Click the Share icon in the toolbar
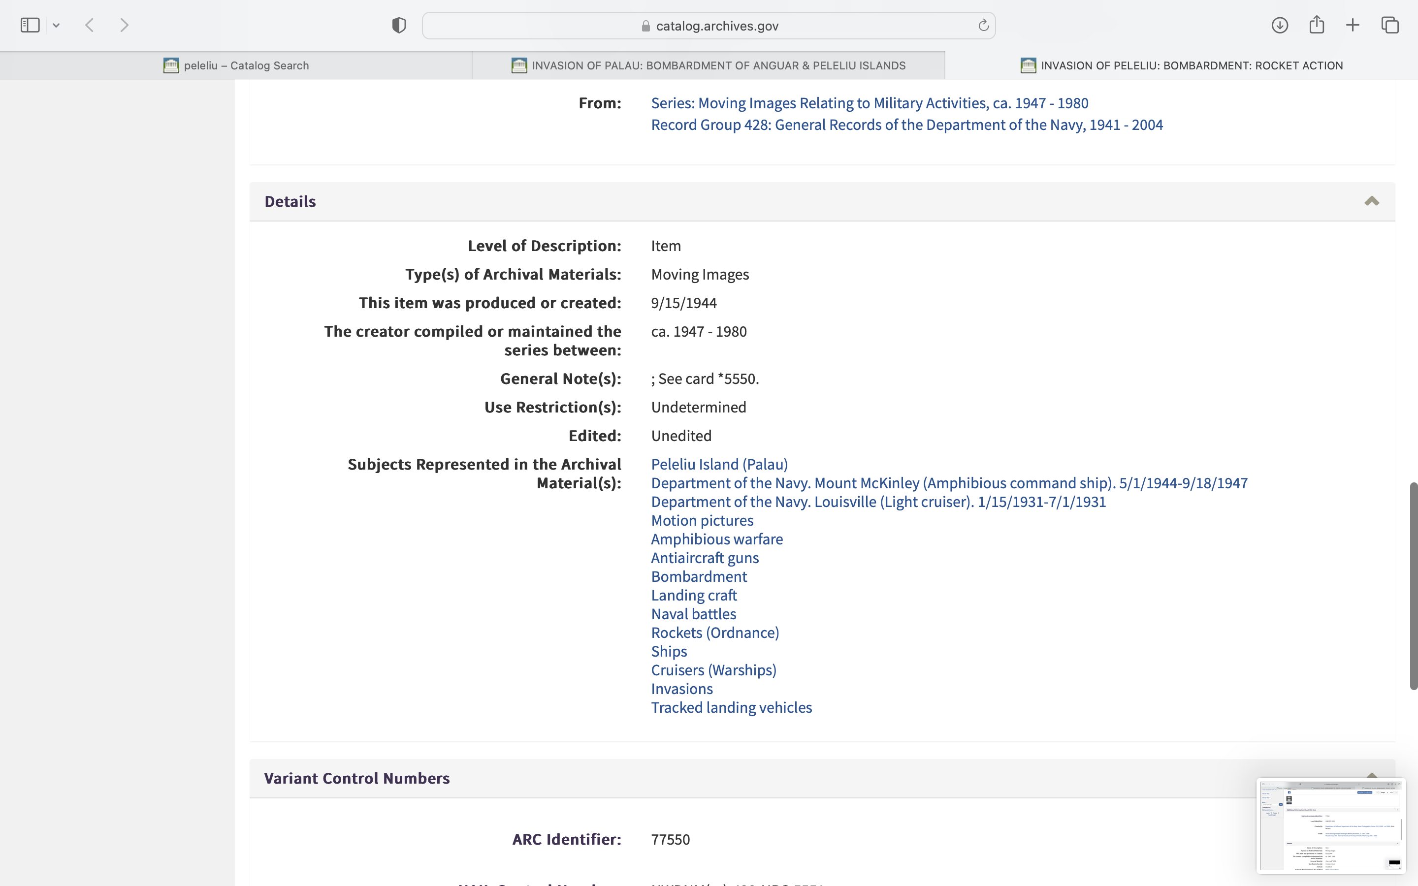1418x886 pixels. [1317, 25]
